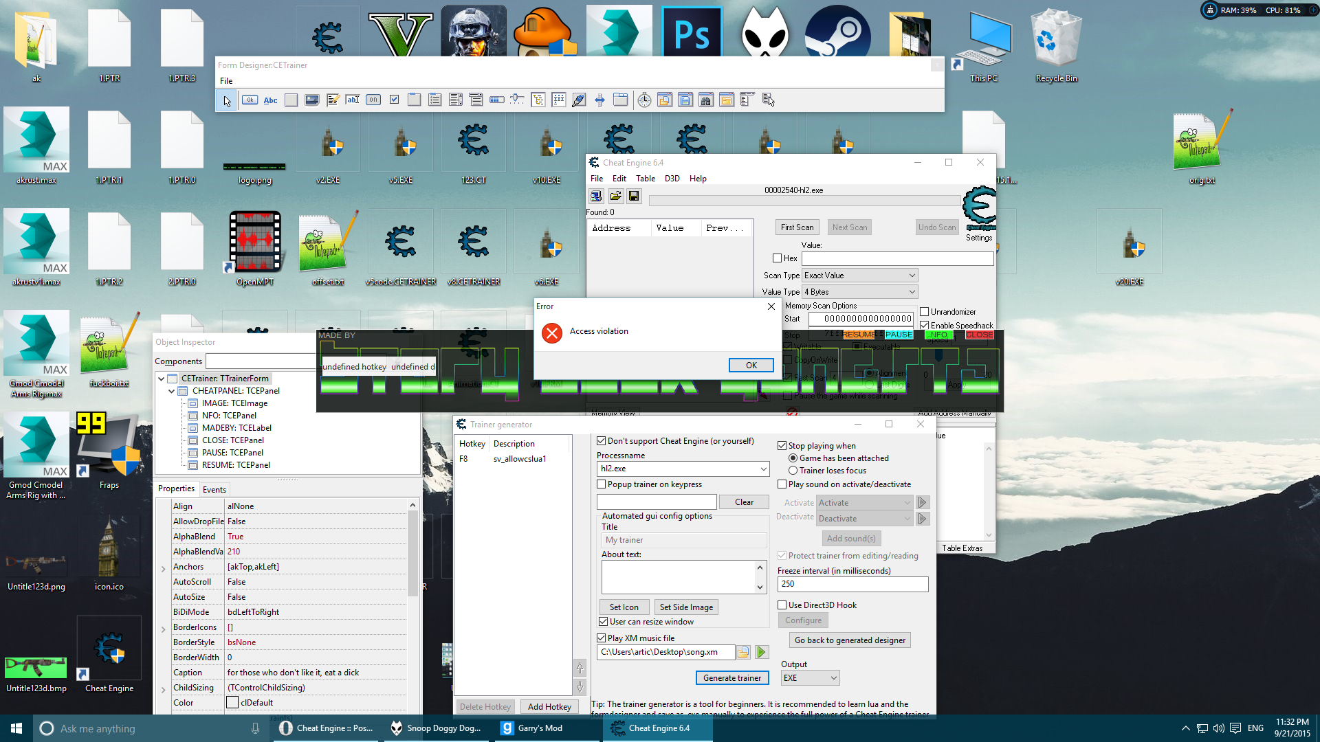Enable Enable Speedhack checkbox
The width and height of the screenshot is (1320, 742).
pyautogui.click(x=924, y=324)
